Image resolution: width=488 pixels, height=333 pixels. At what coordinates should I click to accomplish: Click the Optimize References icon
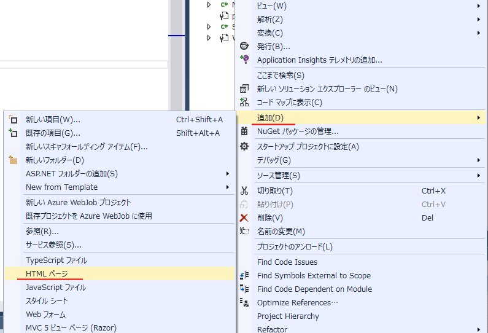[244, 302]
